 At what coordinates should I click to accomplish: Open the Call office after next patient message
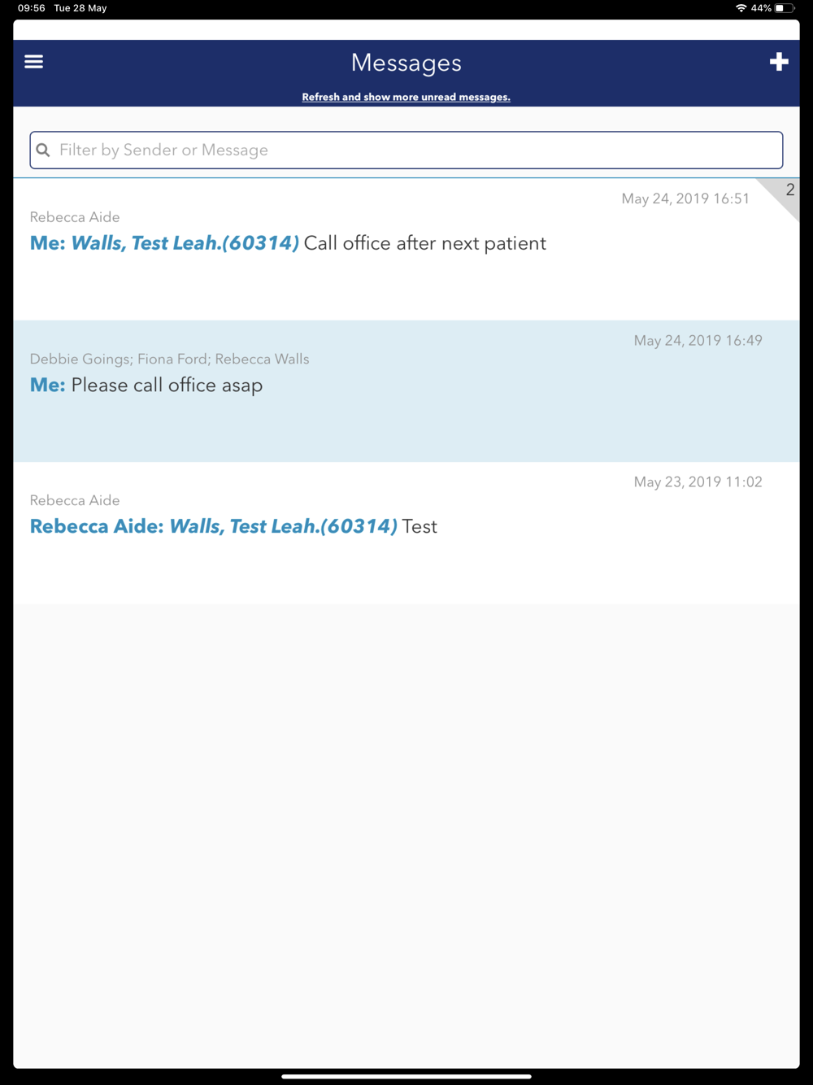pos(406,249)
